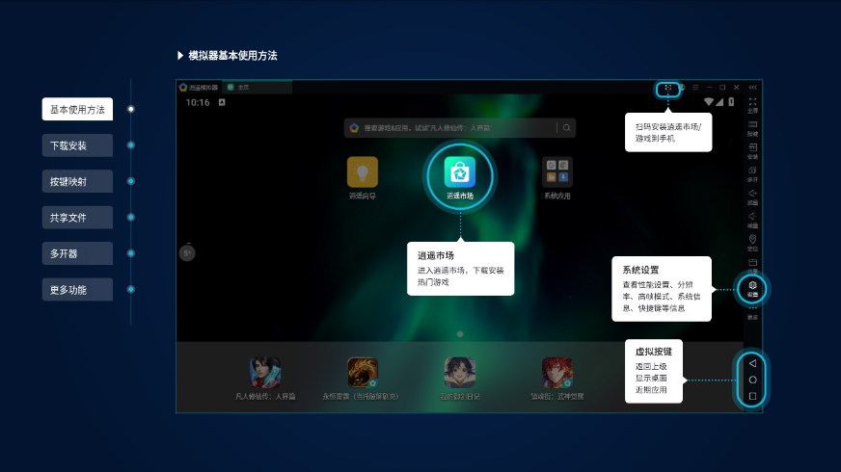Click the icon right of the scan icon
The image size is (841, 472).
(x=682, y=88)
